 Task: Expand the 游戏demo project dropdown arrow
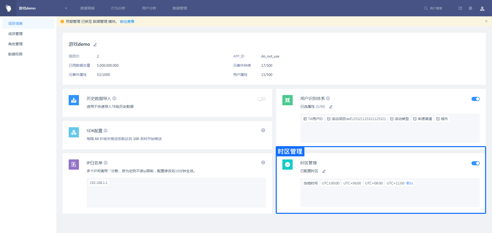coord(66,8)
